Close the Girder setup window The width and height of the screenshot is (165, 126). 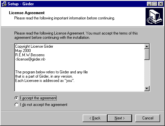point(161,4)
